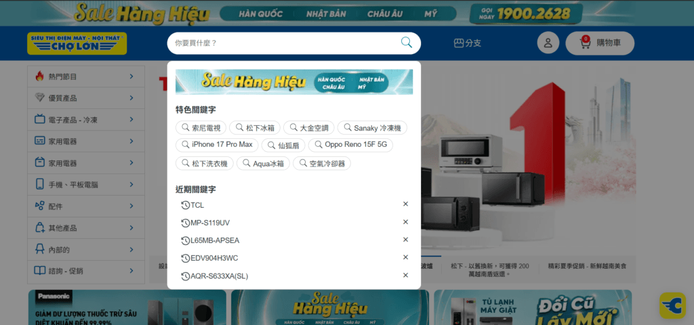Remove AQR-S633XA(SL) from recent keywords
694x325 pixels.
pyautogui.click(x=405, y=275)
